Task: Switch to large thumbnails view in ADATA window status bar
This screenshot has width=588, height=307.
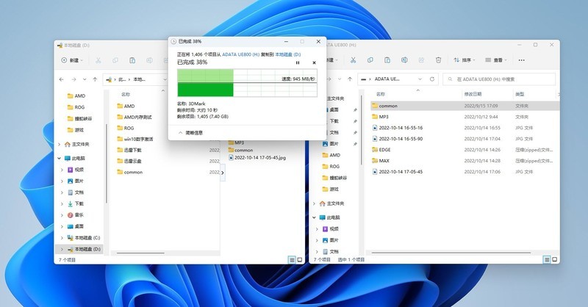Action: click(x=555, y=259)
